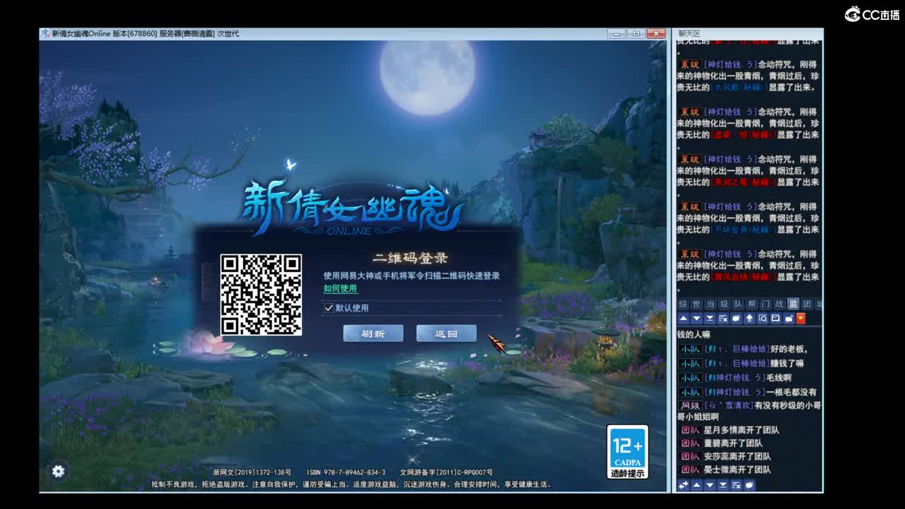Click the CADPA 12+ age rating badge
The width and height of the screenshot is (905, 509).
tap(628, 452)
